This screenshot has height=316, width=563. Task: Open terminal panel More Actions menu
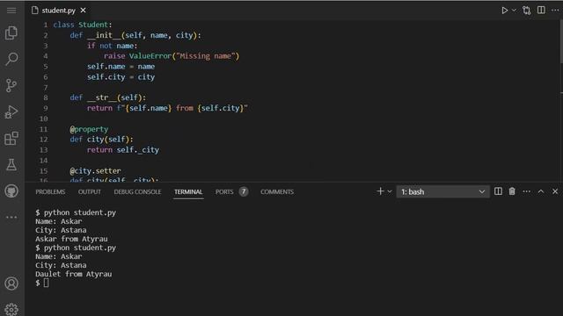click(526, 191)
